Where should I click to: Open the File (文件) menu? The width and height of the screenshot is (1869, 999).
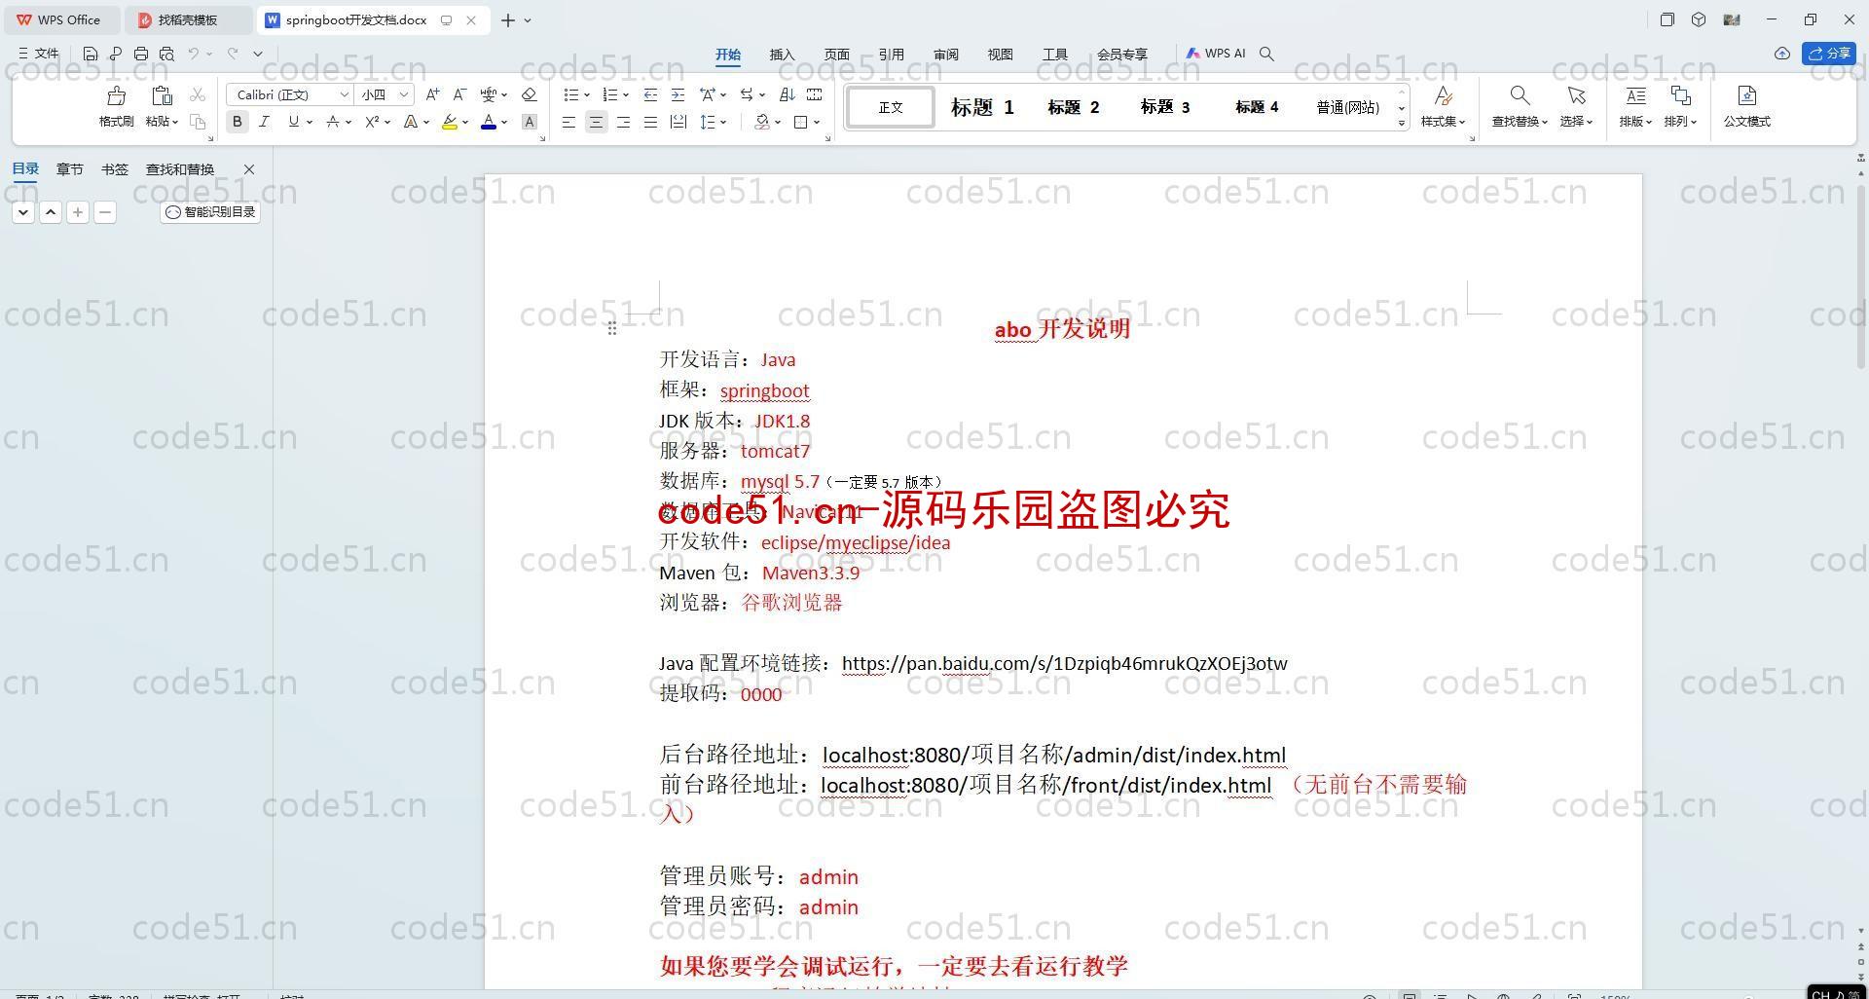pos(39,54)
